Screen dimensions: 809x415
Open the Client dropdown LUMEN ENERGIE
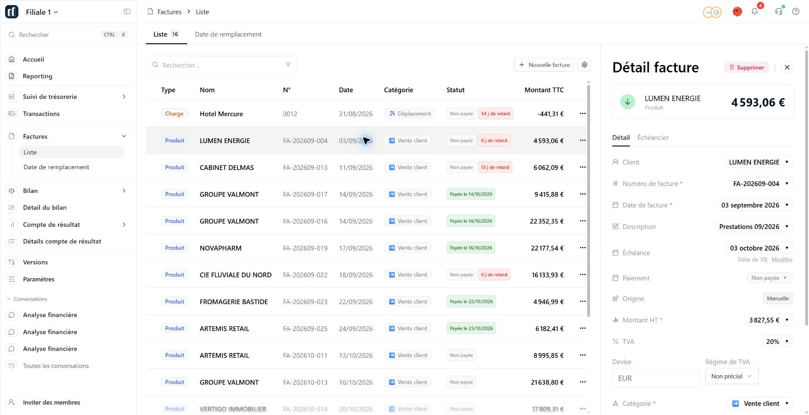[759, 162]
